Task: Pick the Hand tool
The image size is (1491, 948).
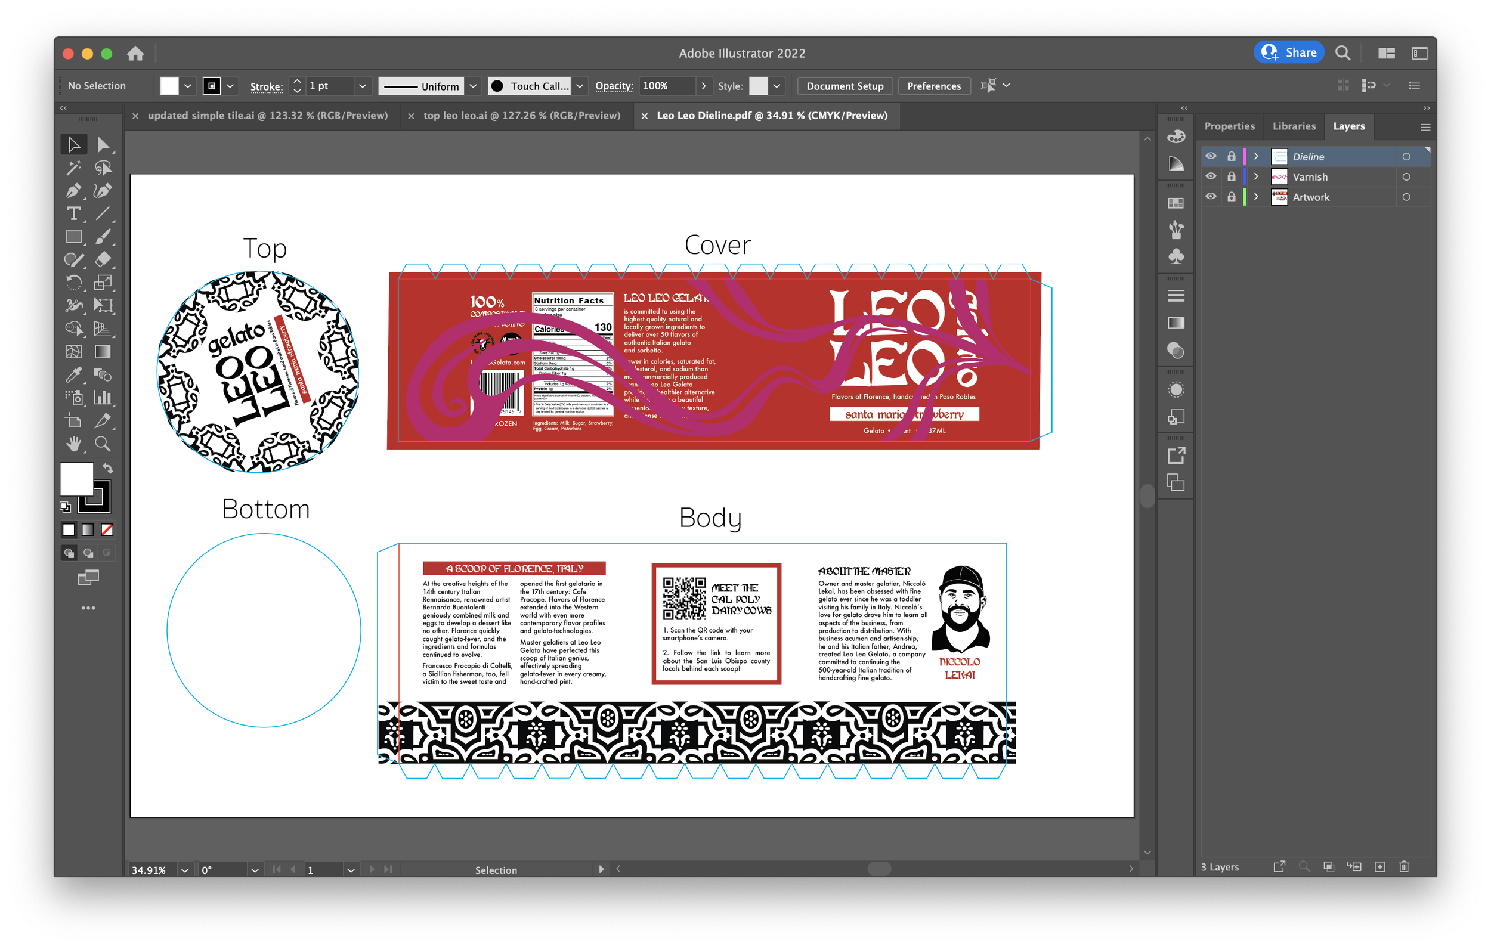Action: tap(73, 444)
